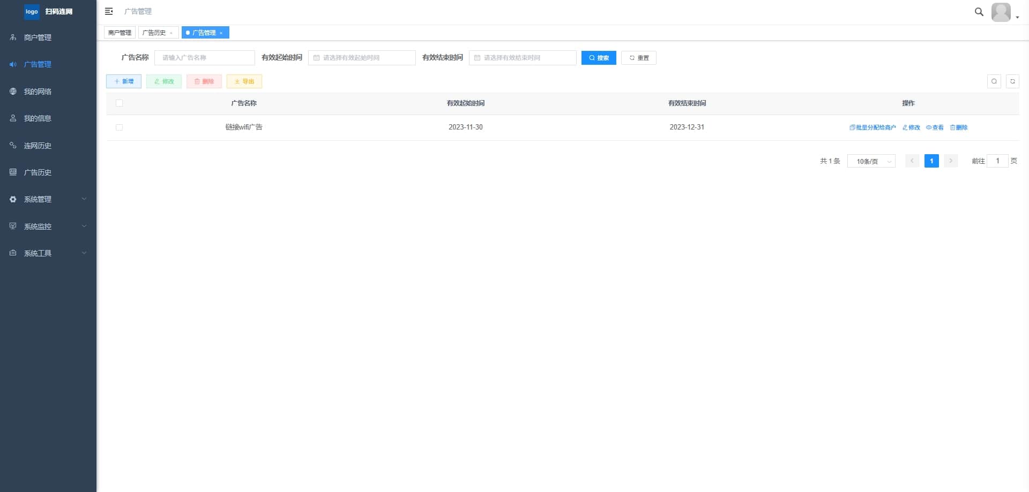Image resolution: width=1029 pixels, height=492 pixels.
Task: Check the box for the 链接wifi广告 row
Action: coord(119,127)
